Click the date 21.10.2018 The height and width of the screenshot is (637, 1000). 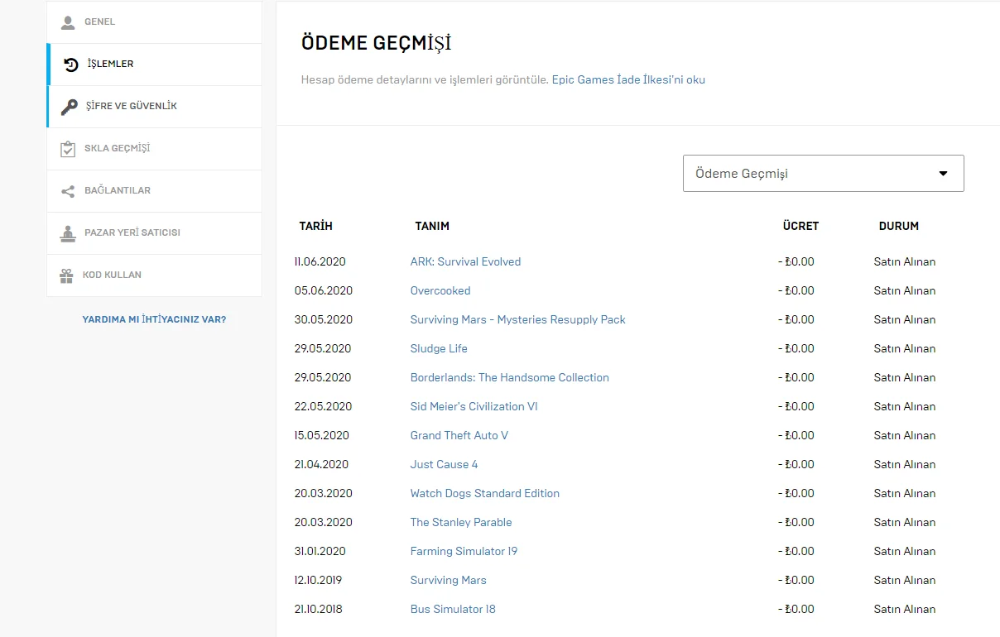(x=319, y=609)
